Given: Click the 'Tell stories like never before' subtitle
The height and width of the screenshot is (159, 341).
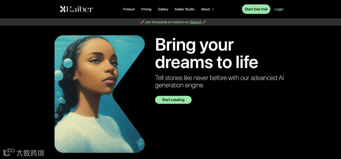Looking at the screenshot, I should 219,82.
